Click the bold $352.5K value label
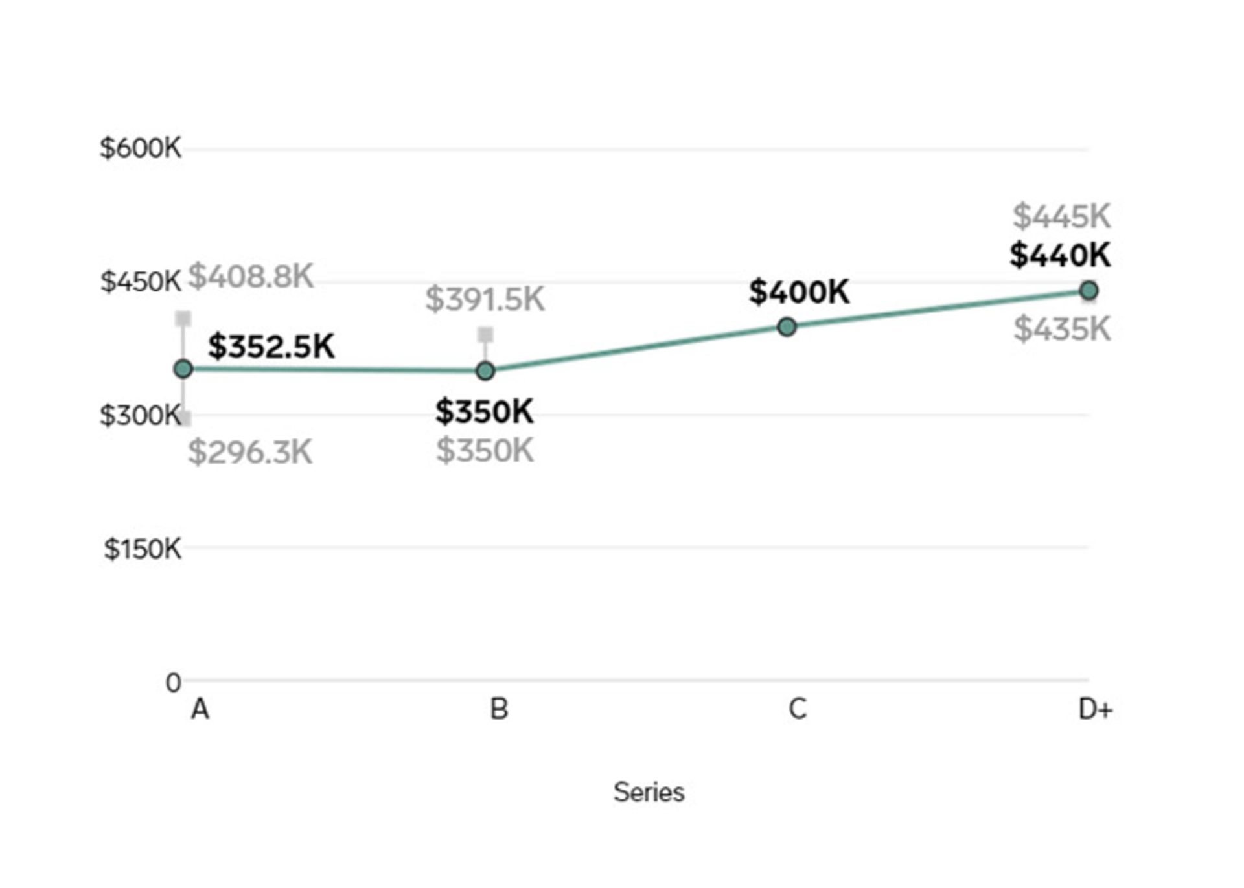The height and width of the screenshot is (888, 1244). click(x=271, y=347)
